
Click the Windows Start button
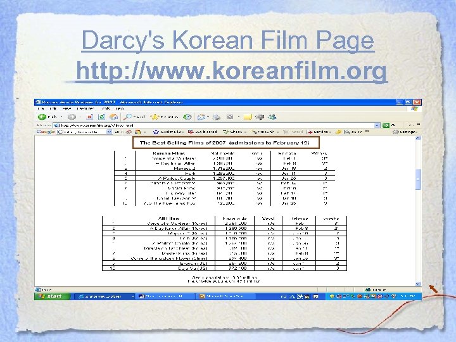pyautogui.click(x=53, y=296)
